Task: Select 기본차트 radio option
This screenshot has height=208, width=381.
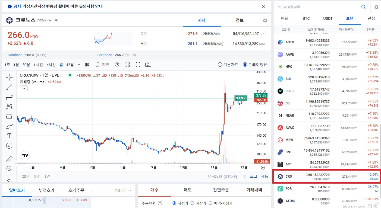Action: tap(228, 65)
